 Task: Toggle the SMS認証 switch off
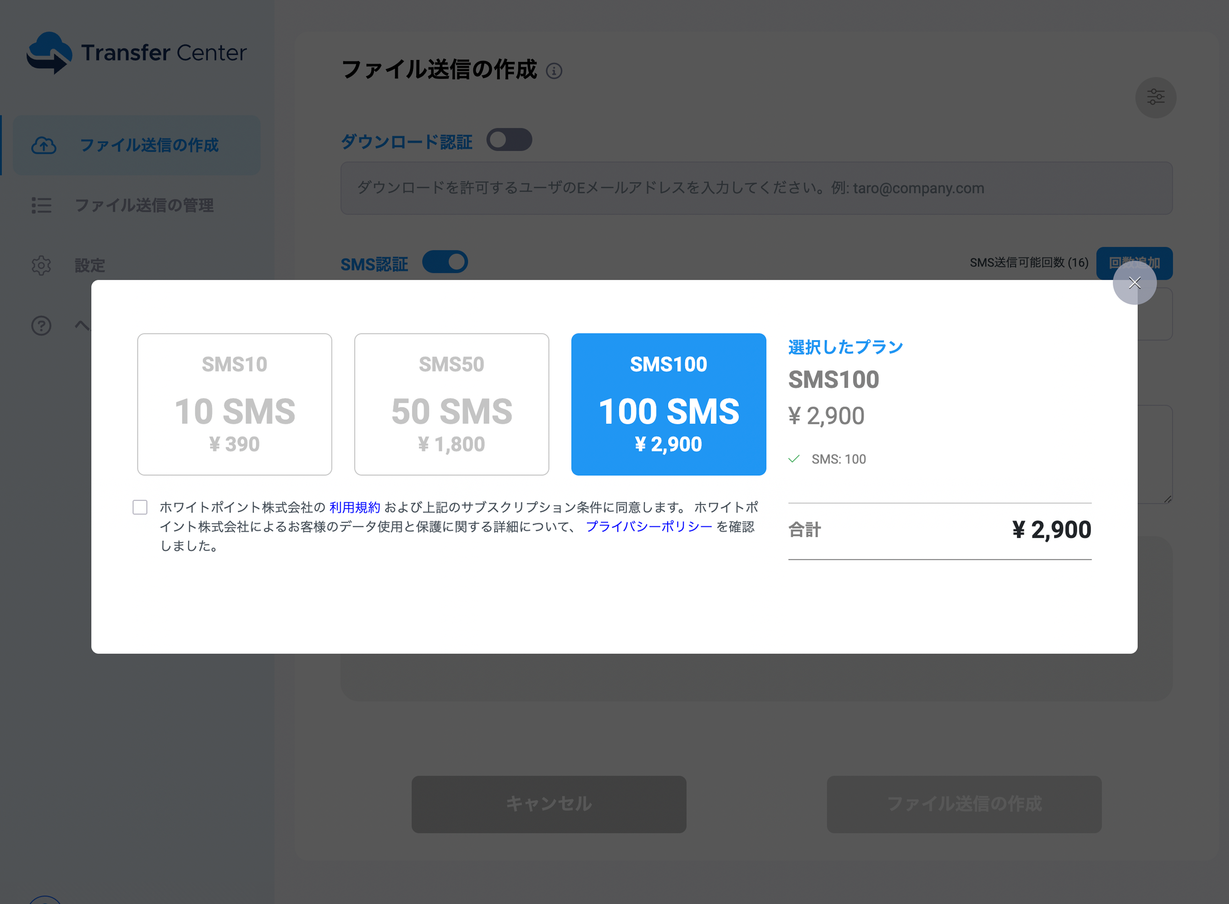pos(445,262)
